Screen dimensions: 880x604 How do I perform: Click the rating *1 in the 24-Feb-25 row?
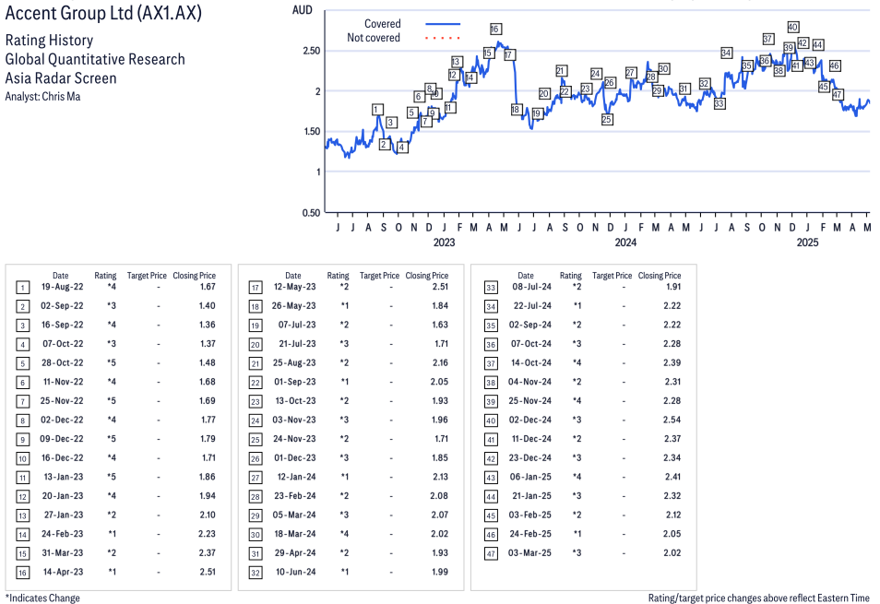[577, 534]
